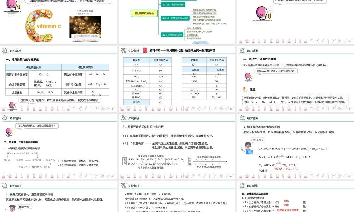
Task: Click the 低价态化合物 table cell
Action: [73, 84]
